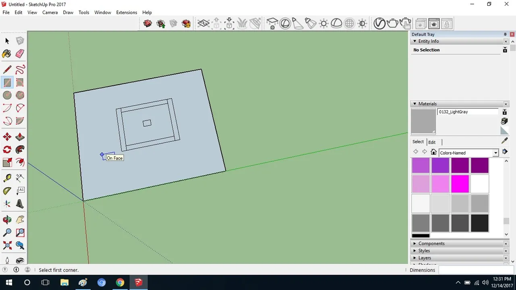Select the highlighted Rectangle tool
Screen dimensions: 516x290
(7, 82)
